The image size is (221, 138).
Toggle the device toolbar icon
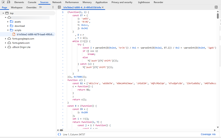8,2
